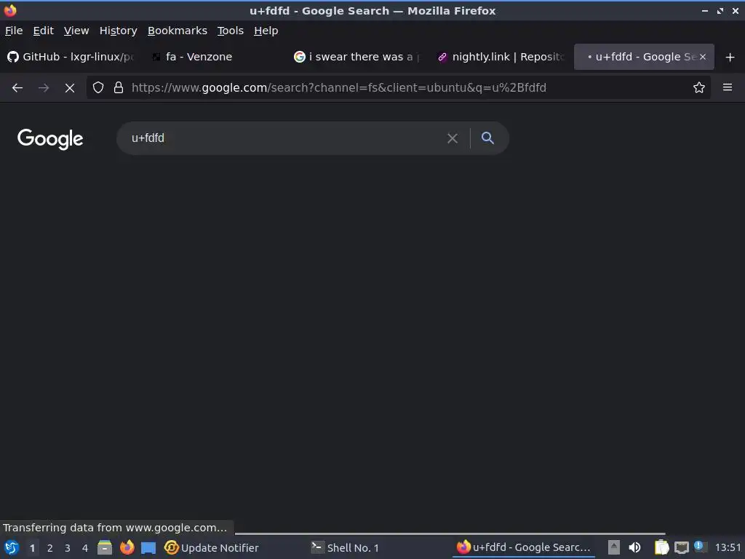Viewport: 745px width, 559px height.
Task: Switch to the GitHub lxgr-linux tab
Action: pos(71,57)
